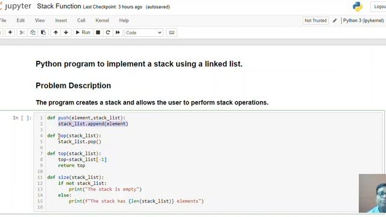Image resolution: width=386 pixels, height=217 pixels.
Task: Click the Python 3 (ipykernel) kernel name
Action: 363,20
